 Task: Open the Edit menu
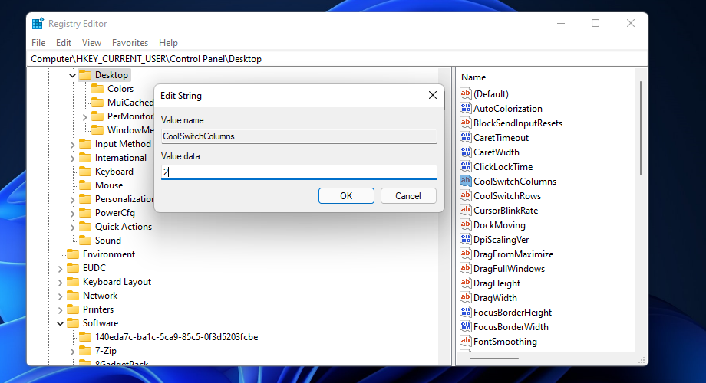point(64,43)
